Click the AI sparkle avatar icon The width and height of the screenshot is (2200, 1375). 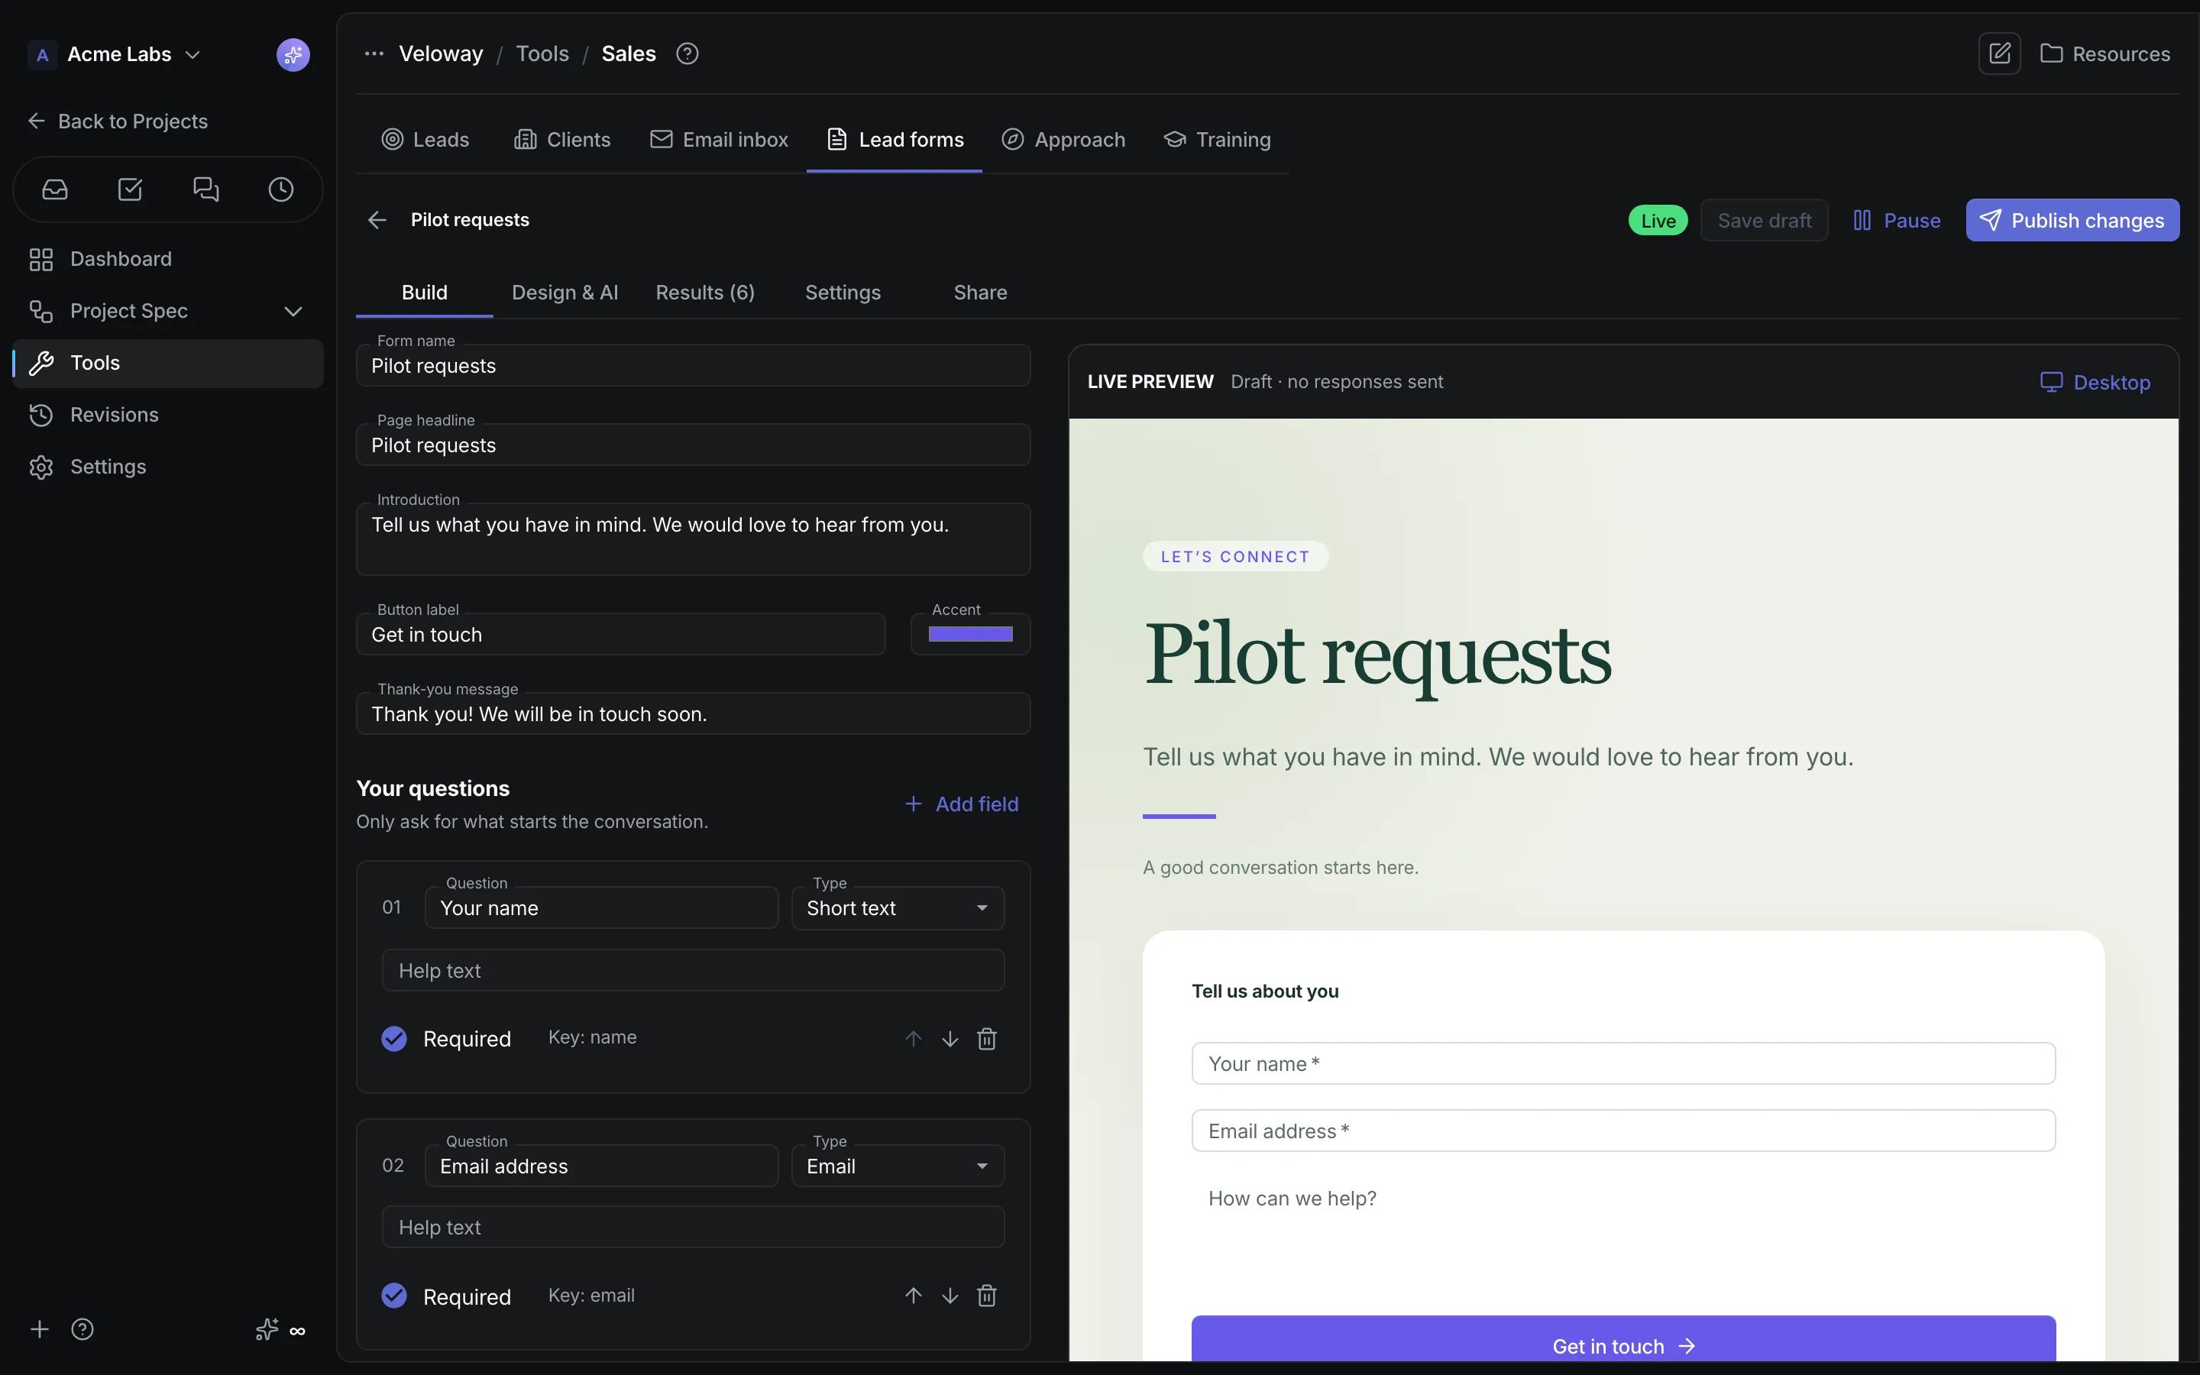tap(293, 54)
